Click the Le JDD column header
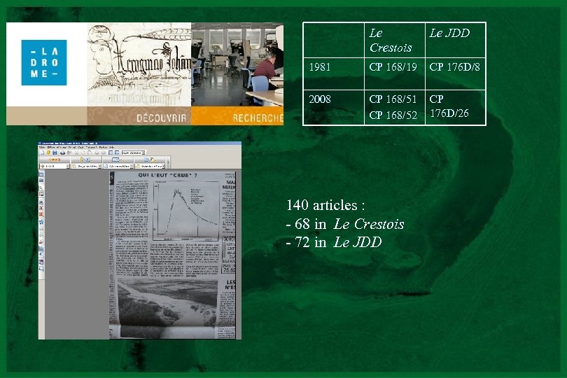This screenshot has height=378, width=567. (x=449, y=33)
